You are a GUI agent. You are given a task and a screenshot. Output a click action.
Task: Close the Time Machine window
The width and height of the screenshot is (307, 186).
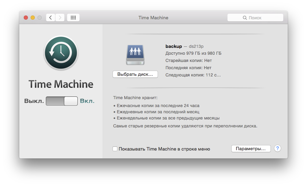(x=26, y=18)
